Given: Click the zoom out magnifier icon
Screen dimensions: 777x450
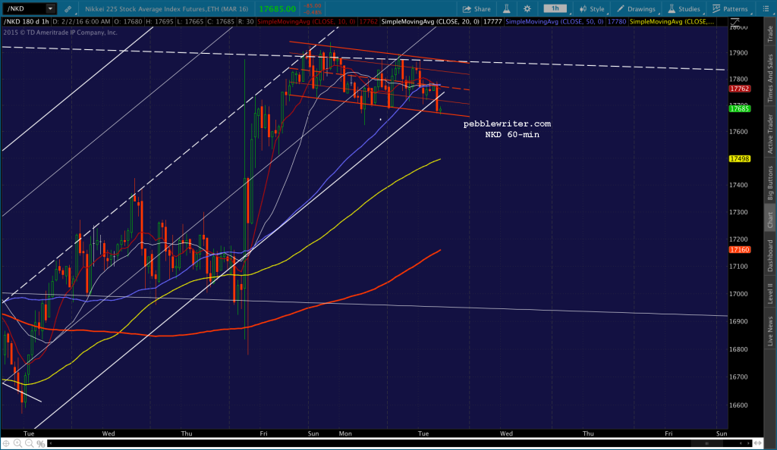Looking at the screenshot, I should [x=30, y=444].
